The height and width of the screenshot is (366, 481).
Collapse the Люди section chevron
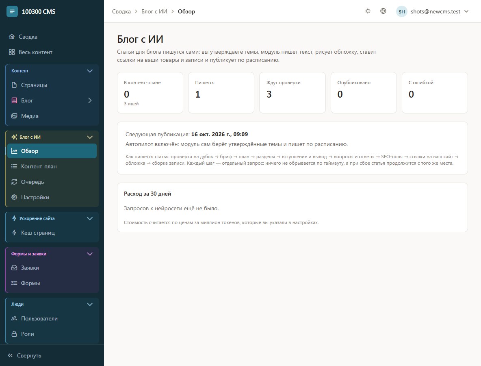click(89, 304)
